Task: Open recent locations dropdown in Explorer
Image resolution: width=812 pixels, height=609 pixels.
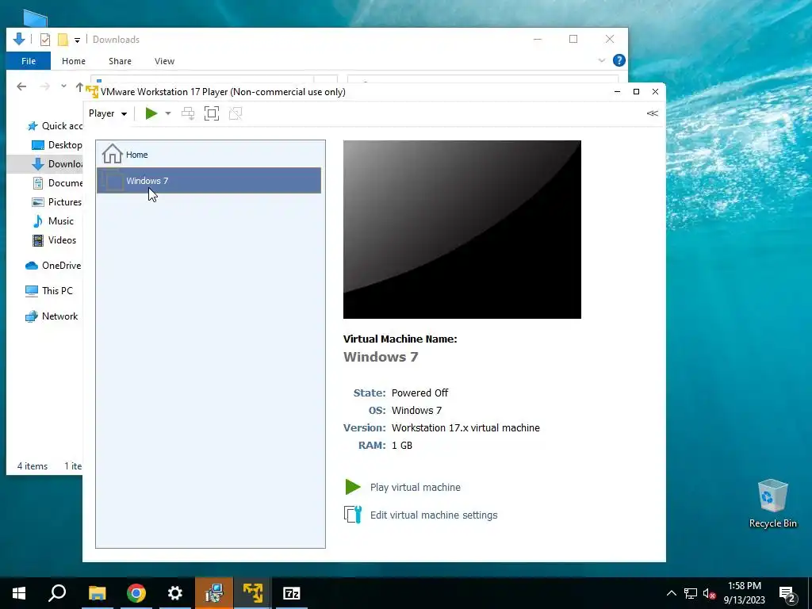Action: tap(63, 86)
